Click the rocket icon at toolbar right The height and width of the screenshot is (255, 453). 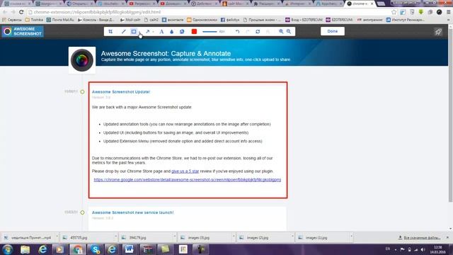(x=438, y=31)
